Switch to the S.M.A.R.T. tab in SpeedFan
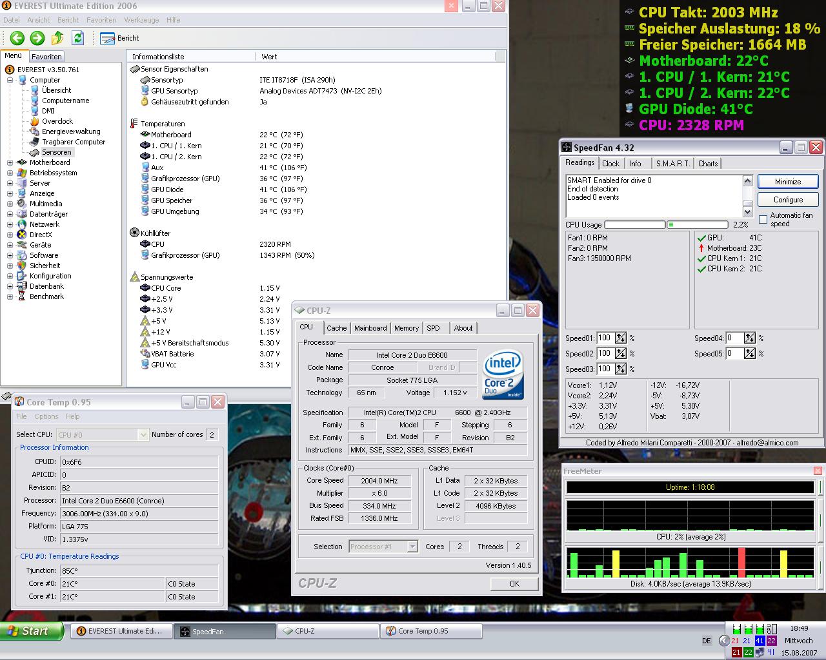The image size is (826, 660). pyautogui.click(x=672, y=164)
